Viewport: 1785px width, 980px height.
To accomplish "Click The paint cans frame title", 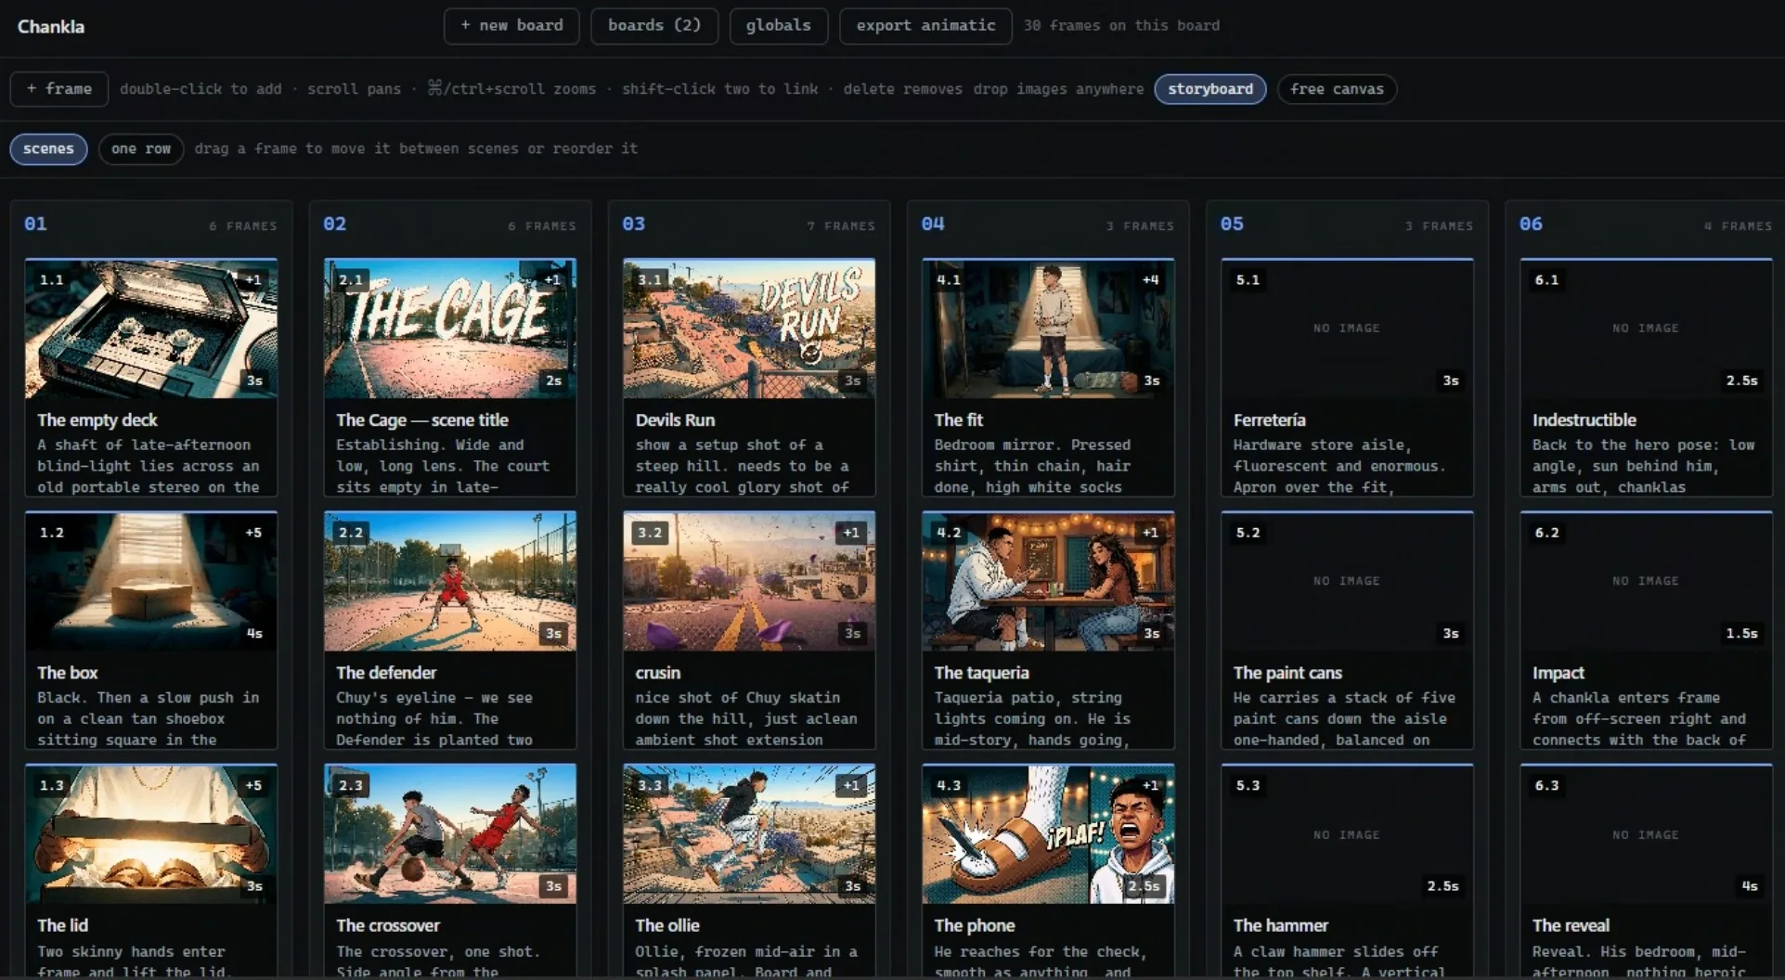I will pos(1287,673).
